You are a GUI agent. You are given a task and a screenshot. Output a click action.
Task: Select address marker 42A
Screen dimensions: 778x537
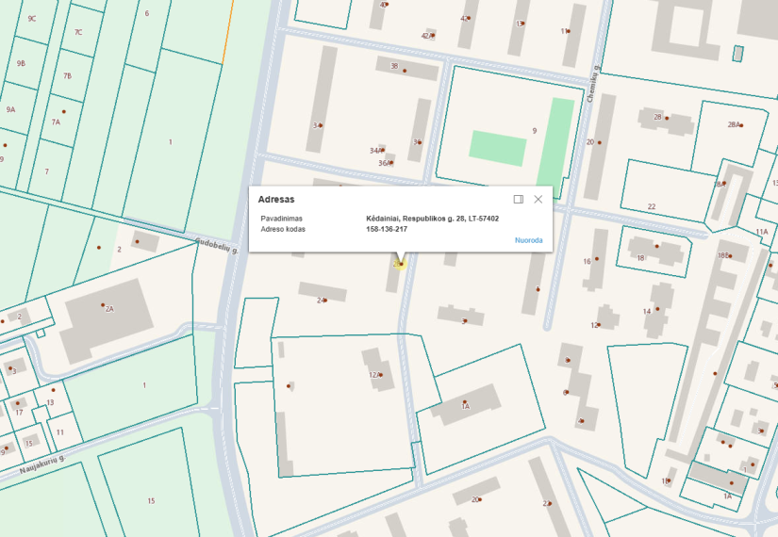(x=433, y=36)
